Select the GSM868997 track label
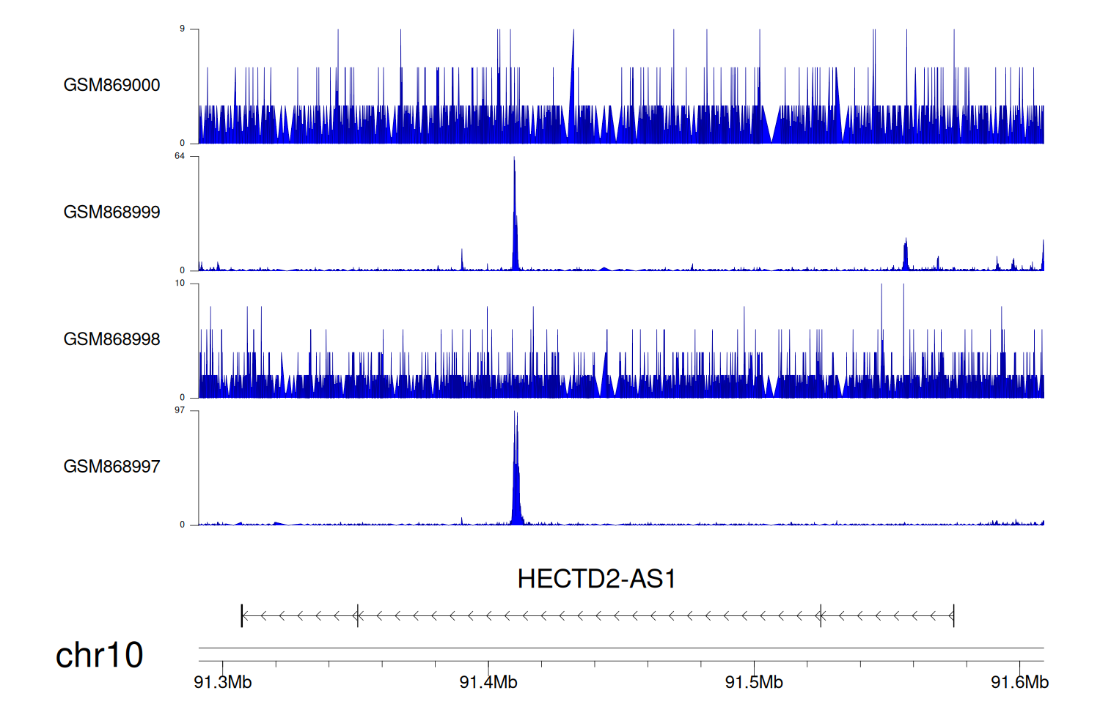The height and width of the screenshot is (718, 1100). coord(111,467)
